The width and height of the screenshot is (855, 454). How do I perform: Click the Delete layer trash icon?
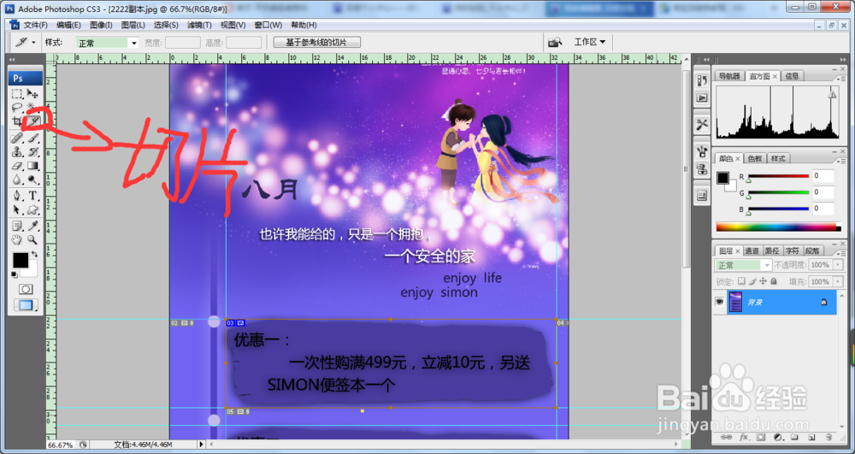click(828, 437)
